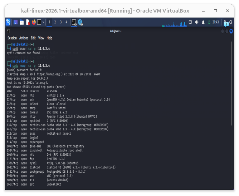Open the Help menu
This screenshot has width=239, height=196.
(49, 38)
